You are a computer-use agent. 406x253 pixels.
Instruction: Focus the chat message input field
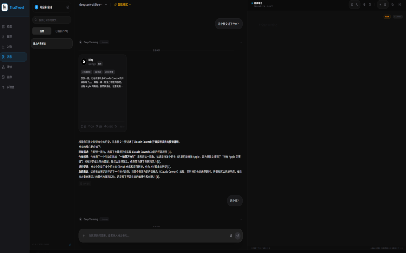point(158,236)
